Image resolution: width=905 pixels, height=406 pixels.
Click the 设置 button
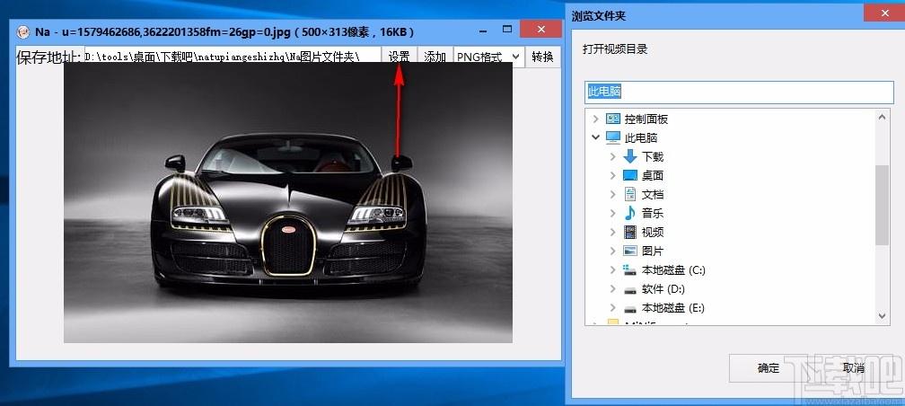(x=399, y=57)
